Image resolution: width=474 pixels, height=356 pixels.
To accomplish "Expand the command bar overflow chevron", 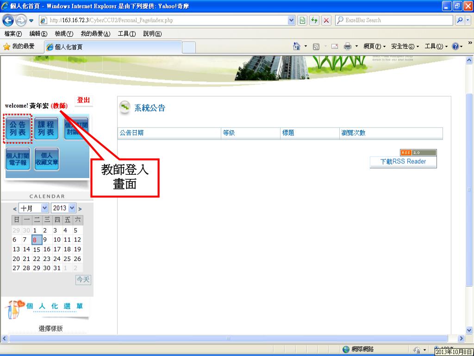I will coord(470,43).
